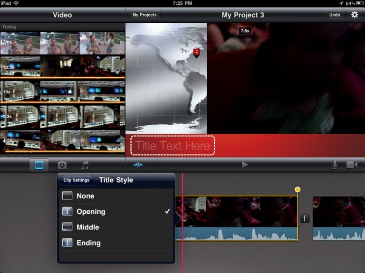Open the video camera record icon
The height and width of the screenshot is (273, 365).
click(352, 165)
